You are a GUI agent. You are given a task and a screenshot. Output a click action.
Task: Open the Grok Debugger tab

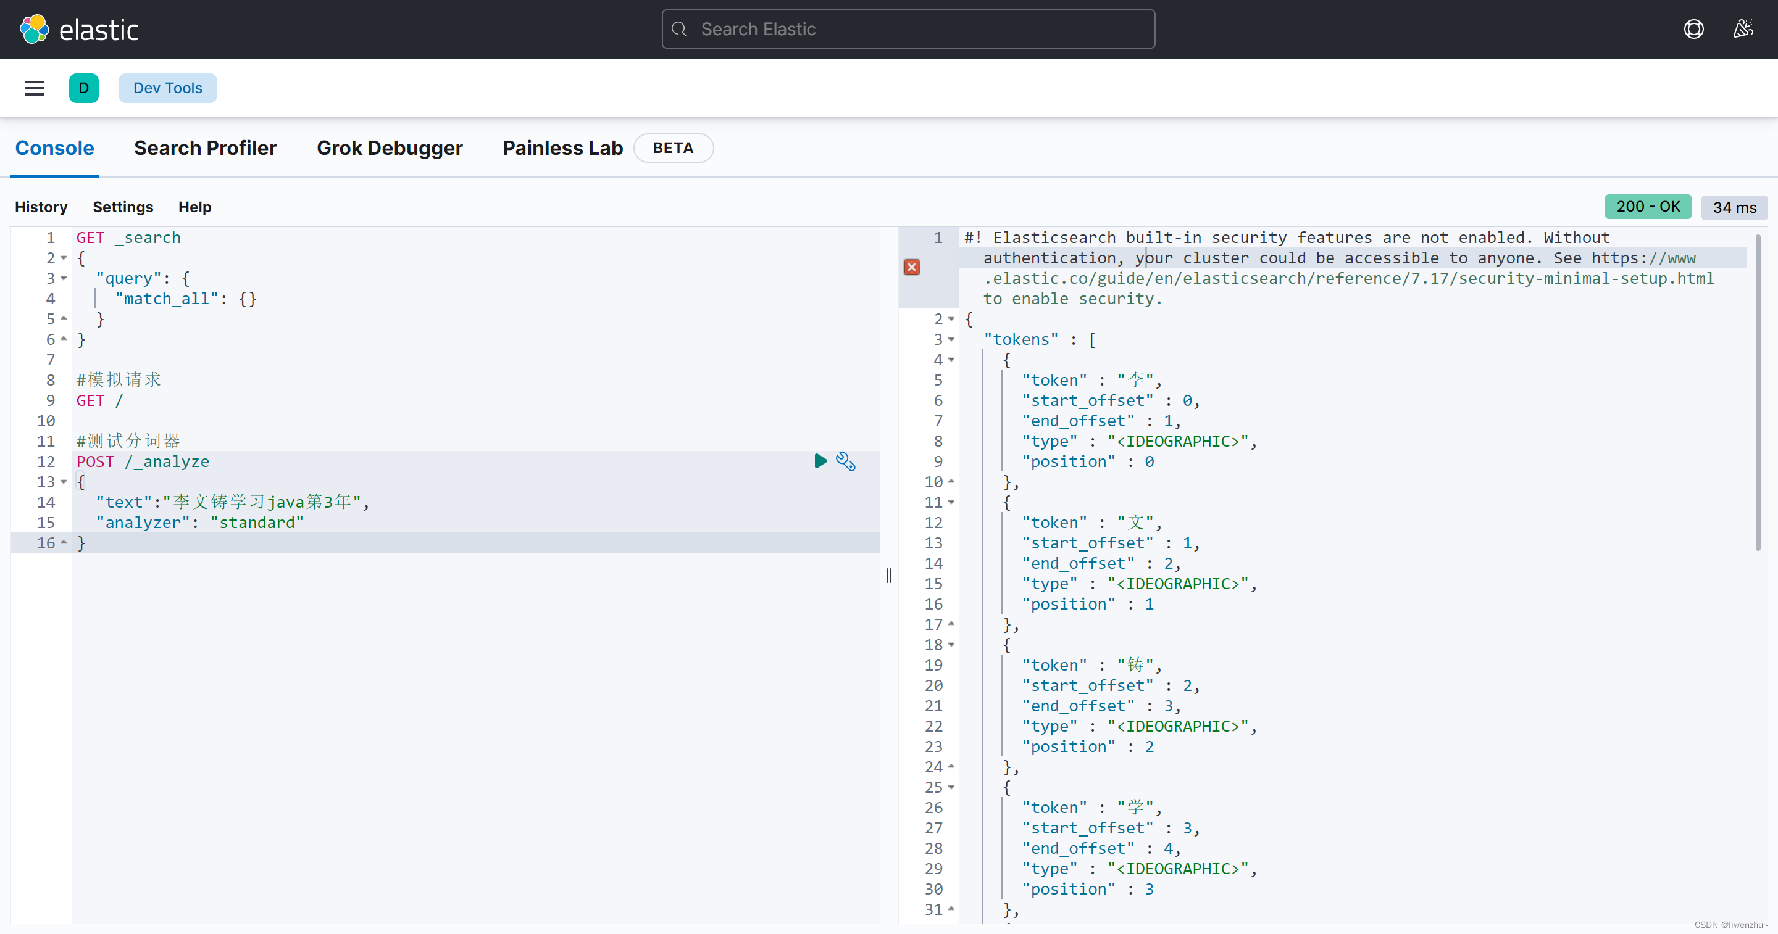pyautogui.click(x=390, y=147)
